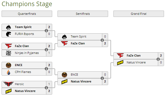The height and width of the screenshot is (97, 168).
Task: Open info icon for Team Spirit vs FURIA match
Action: pos(46,31)
